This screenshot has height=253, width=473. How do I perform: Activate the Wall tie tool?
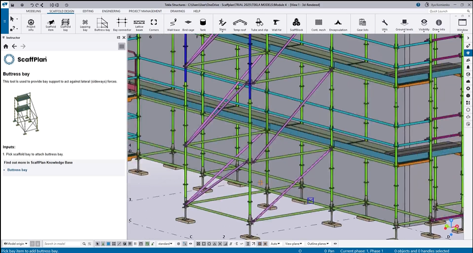[276, 25]
